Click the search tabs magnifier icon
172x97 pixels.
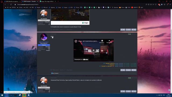[159, 1]
